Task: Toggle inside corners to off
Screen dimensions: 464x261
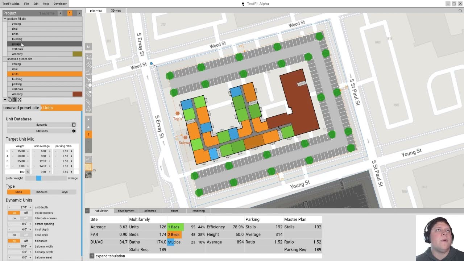Action: tap(26, 213)
